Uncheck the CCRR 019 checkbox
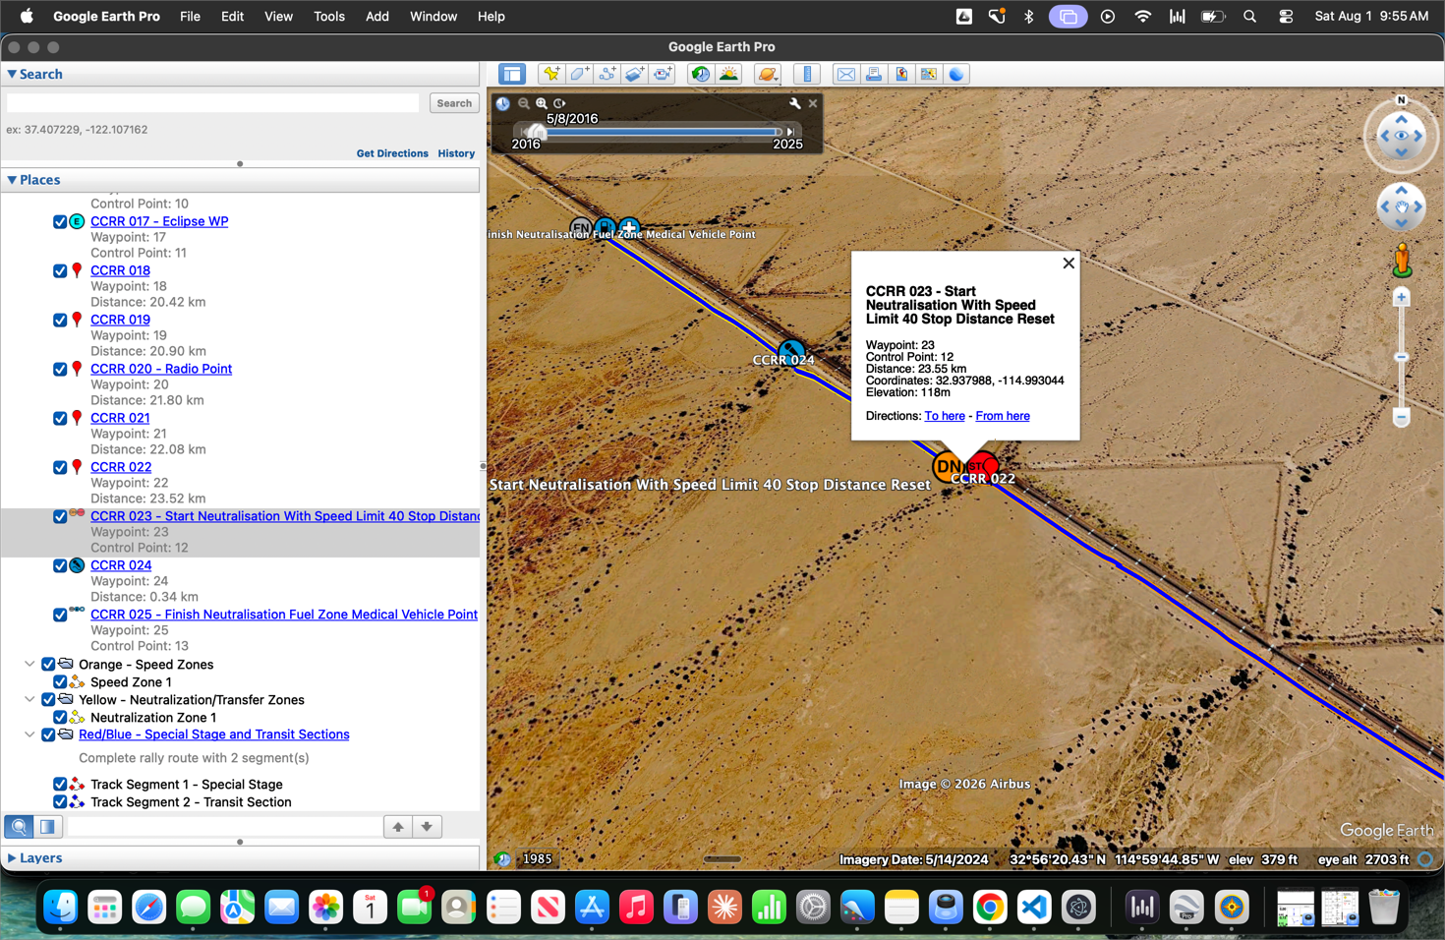This screenshot has width=1445, height=940. [60, 321]
